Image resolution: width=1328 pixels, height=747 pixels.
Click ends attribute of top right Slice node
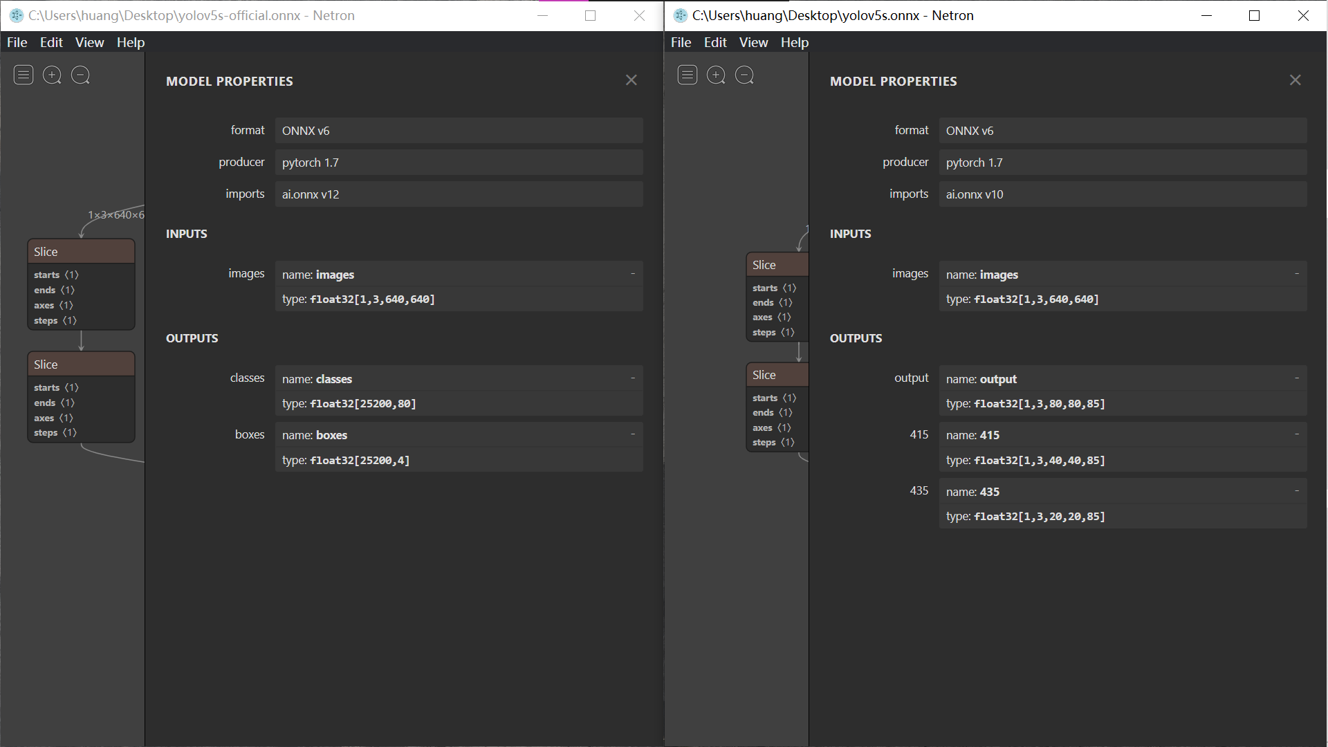coord(773,302)
